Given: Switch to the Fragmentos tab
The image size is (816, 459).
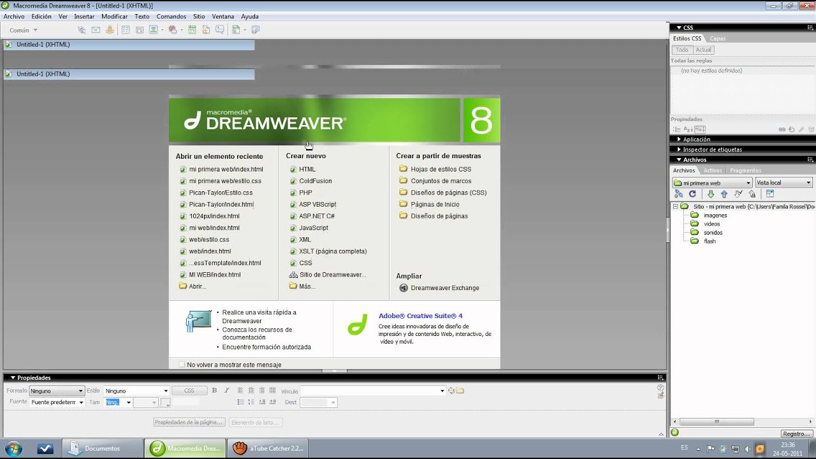Looking at the screenshot, I should (x=745, y=171).
